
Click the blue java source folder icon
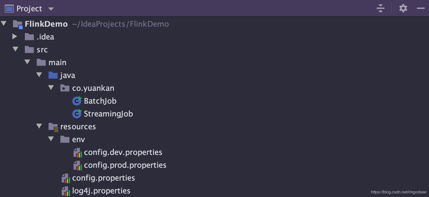(x=53, y=75)
